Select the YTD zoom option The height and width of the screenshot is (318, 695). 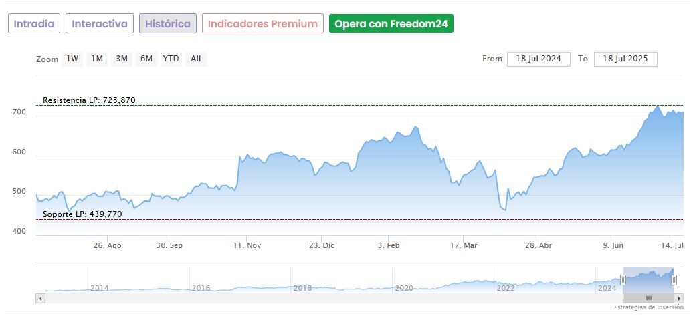(171, 59)
